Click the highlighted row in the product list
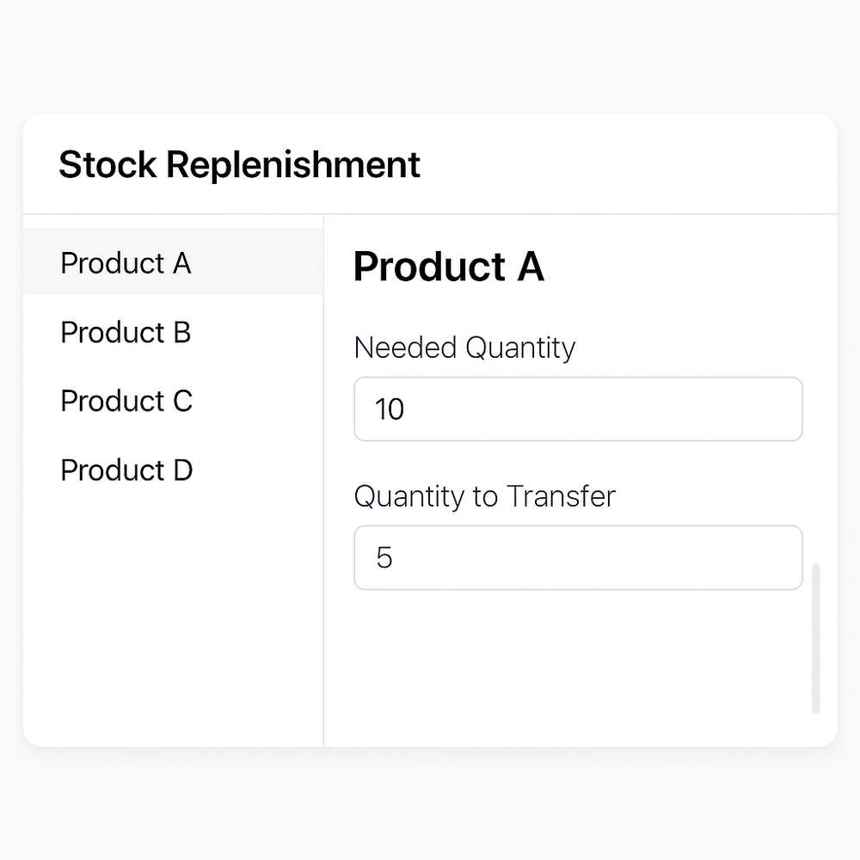This screenshot has width=860, height=860. point(172,263)
